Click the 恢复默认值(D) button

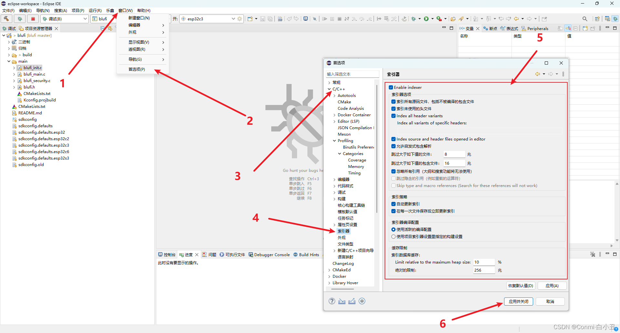point(521,286)
